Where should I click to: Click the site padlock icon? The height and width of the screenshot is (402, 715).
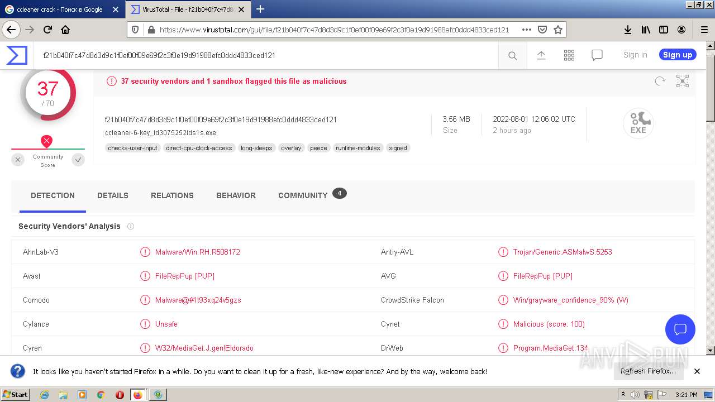(150, 30)
